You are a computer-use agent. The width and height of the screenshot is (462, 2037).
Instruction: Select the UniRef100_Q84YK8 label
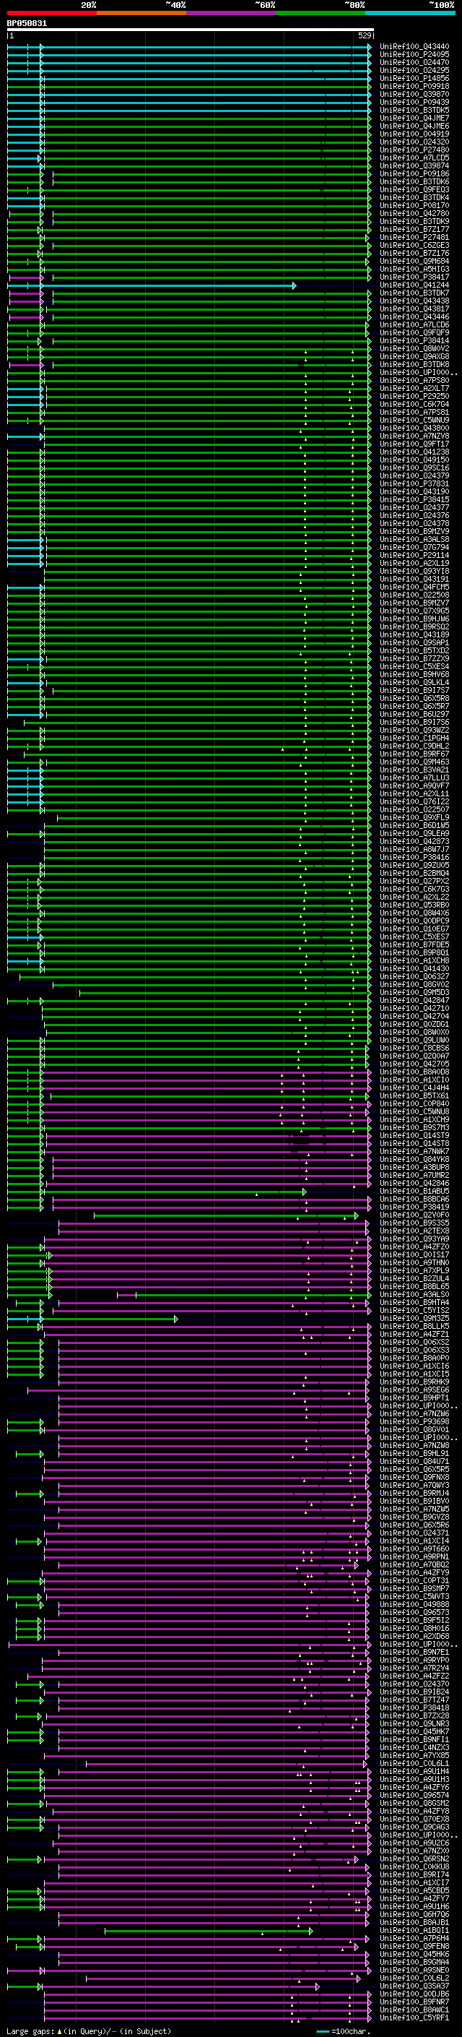click(x=414, y=1158)
